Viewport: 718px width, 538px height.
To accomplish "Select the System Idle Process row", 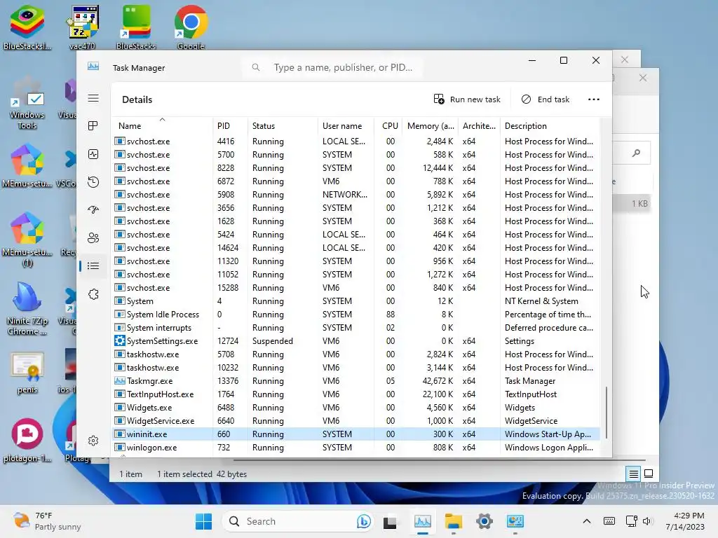I will coord(355,315).
